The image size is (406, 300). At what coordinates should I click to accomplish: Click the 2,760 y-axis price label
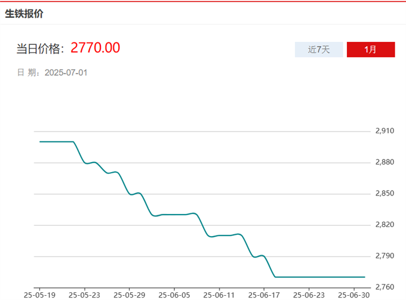384,287
